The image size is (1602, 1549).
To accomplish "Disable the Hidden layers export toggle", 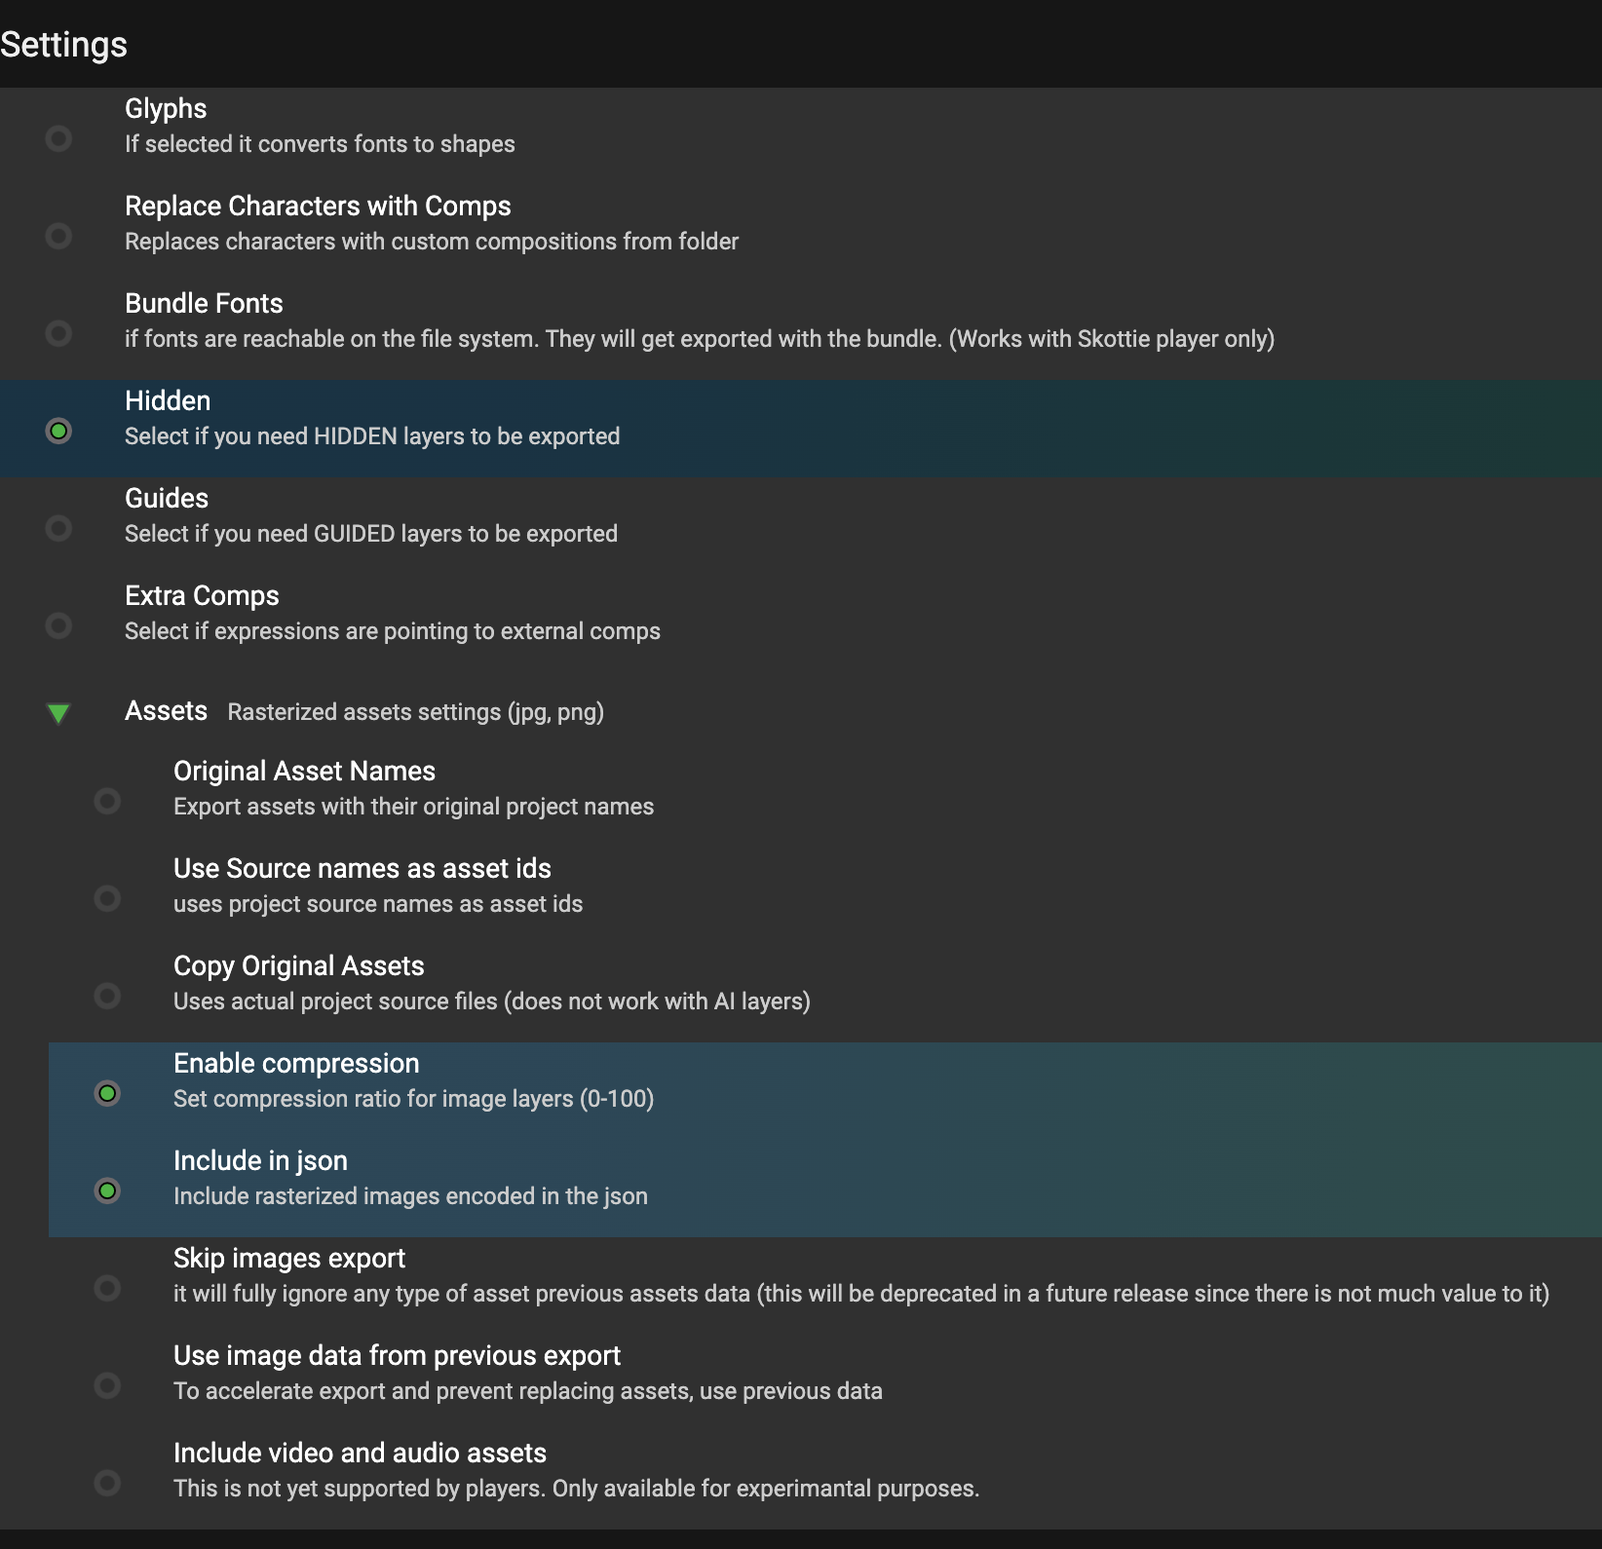I will point(58,431).
